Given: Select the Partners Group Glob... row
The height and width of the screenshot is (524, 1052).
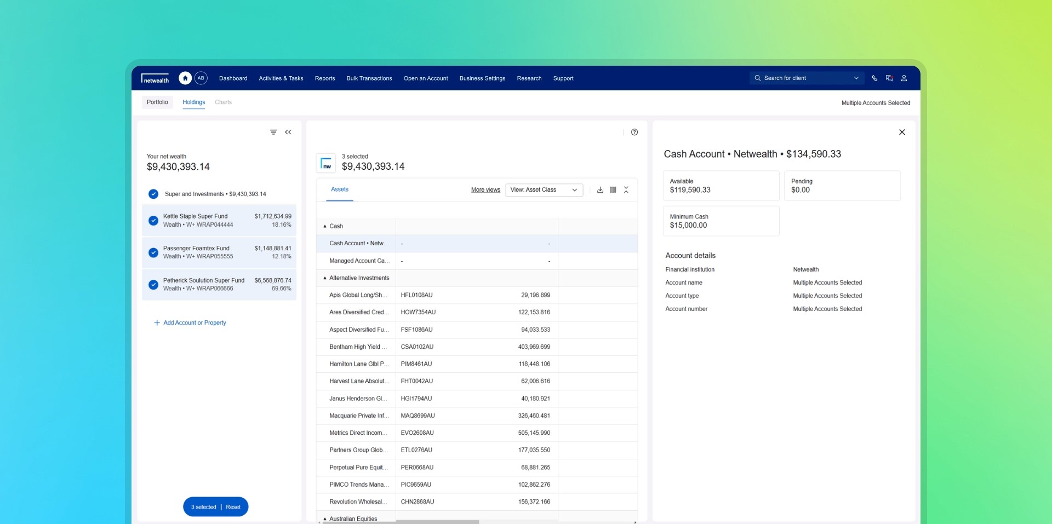Looking at the screenshot, I should click(477, 450).
